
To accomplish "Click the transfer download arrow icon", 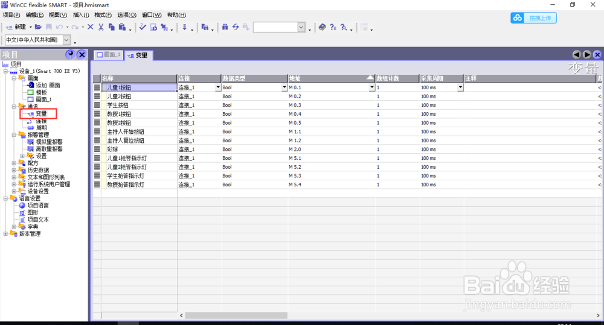I will click(x=184, y=27).
